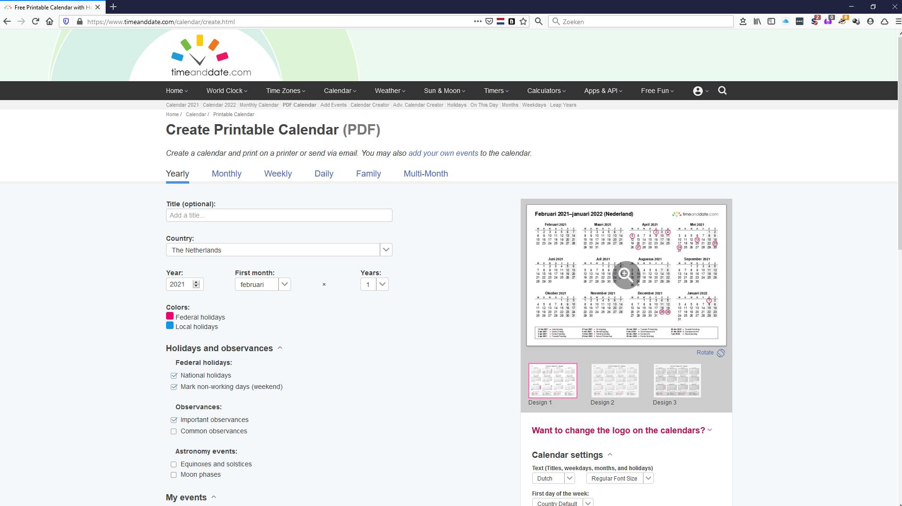Open tracking protection shield info
This screenshot has width=902, height=506.
point(66,21)
